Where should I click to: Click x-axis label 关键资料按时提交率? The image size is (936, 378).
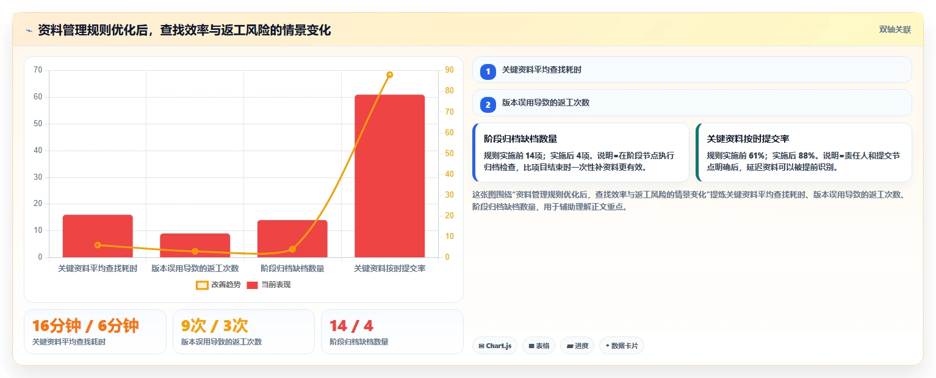[389, 268]
